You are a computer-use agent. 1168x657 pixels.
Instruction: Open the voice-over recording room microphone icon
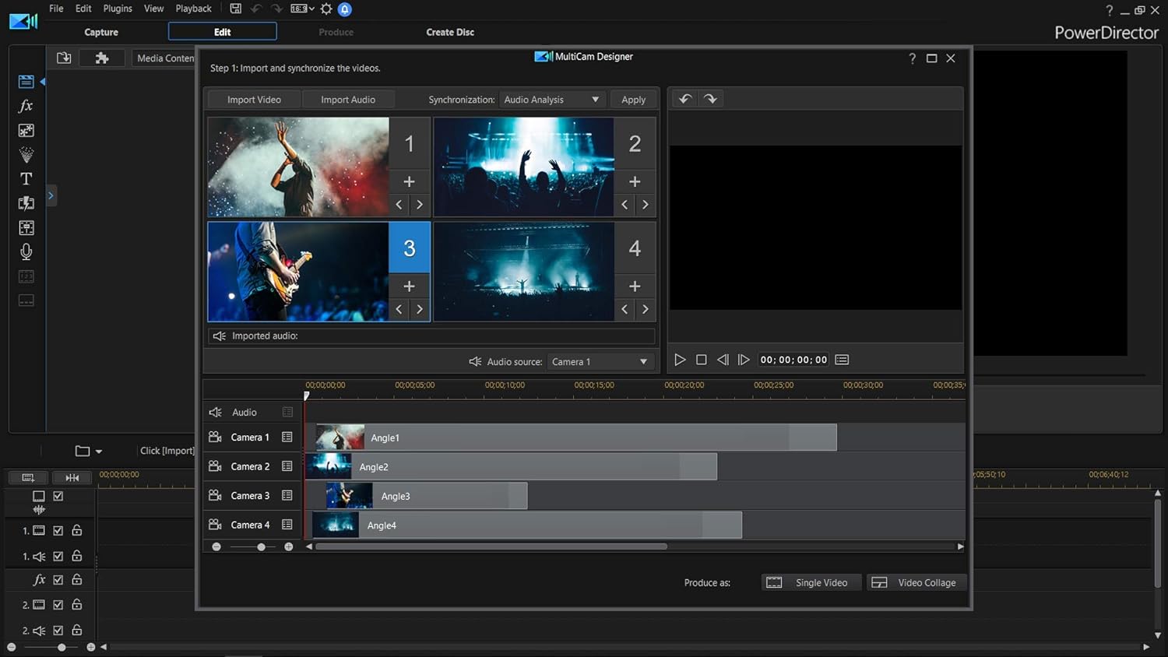tap(26, 251)
